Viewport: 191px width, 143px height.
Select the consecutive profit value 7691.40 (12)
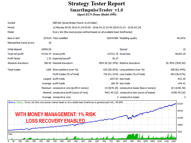tap(111, 93)
